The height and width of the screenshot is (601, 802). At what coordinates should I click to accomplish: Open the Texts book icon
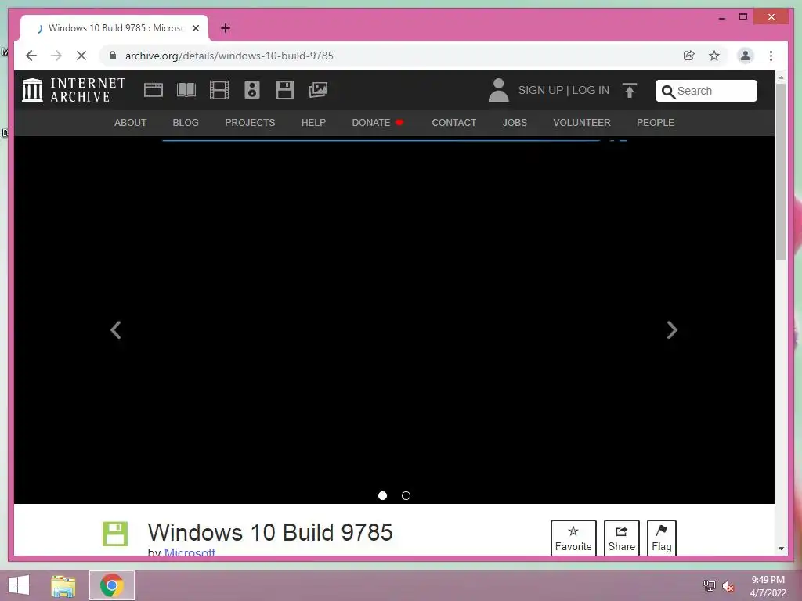coord(186,90)
